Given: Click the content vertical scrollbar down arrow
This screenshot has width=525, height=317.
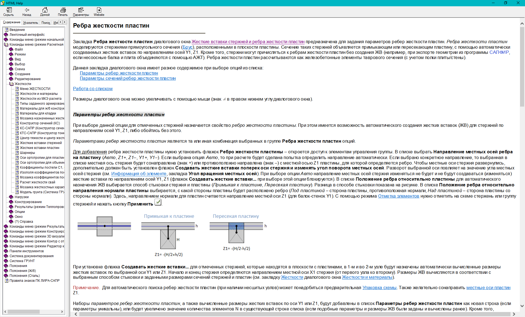Looking at the screenshot, I should pyautogui.click(x=522, y=306).
